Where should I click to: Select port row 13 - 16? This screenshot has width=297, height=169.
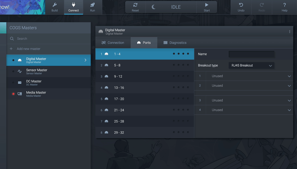pyautogui.click(x=145, y=88)
